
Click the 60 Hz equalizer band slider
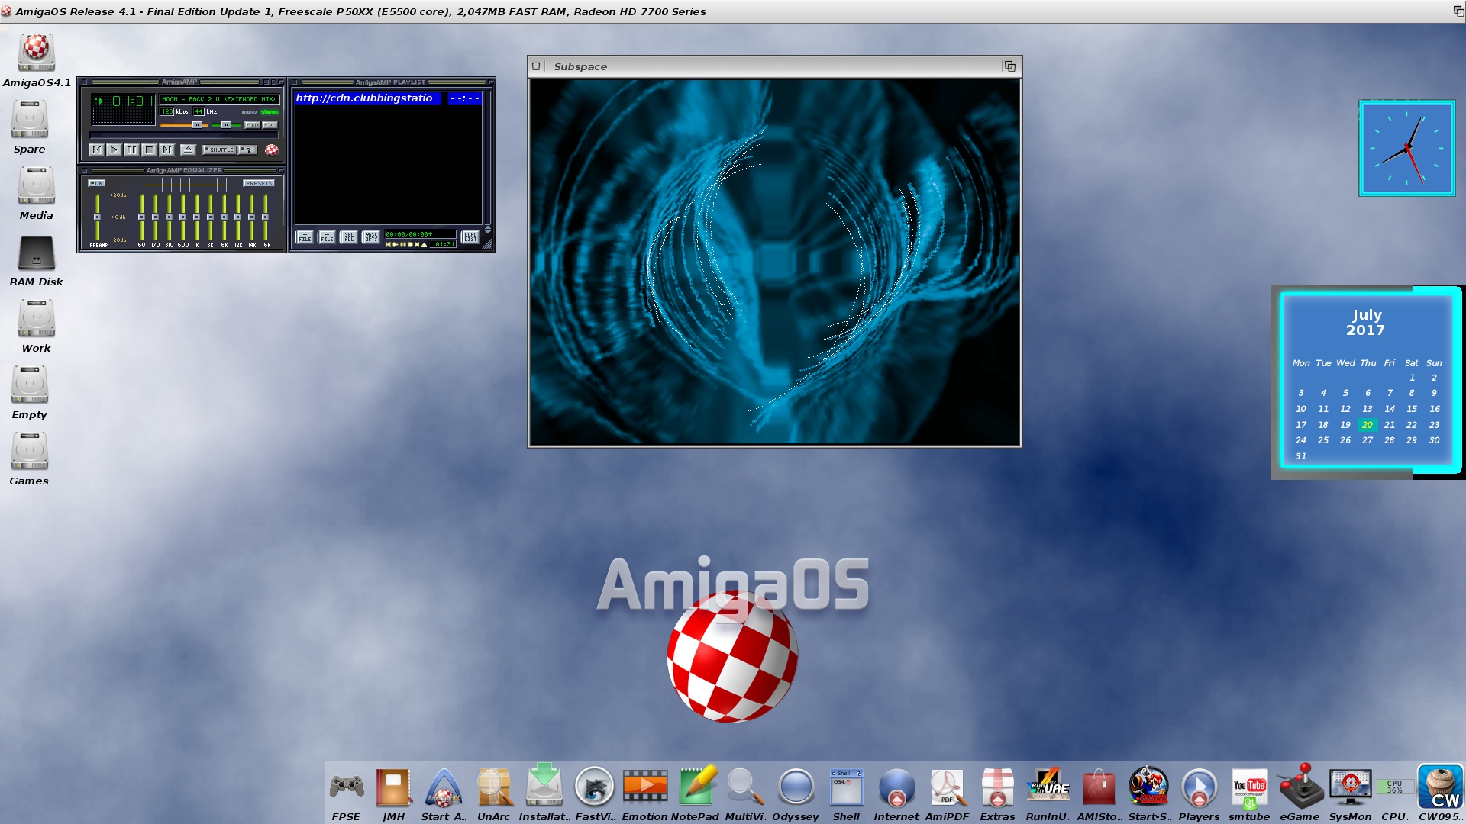[141, 217]
